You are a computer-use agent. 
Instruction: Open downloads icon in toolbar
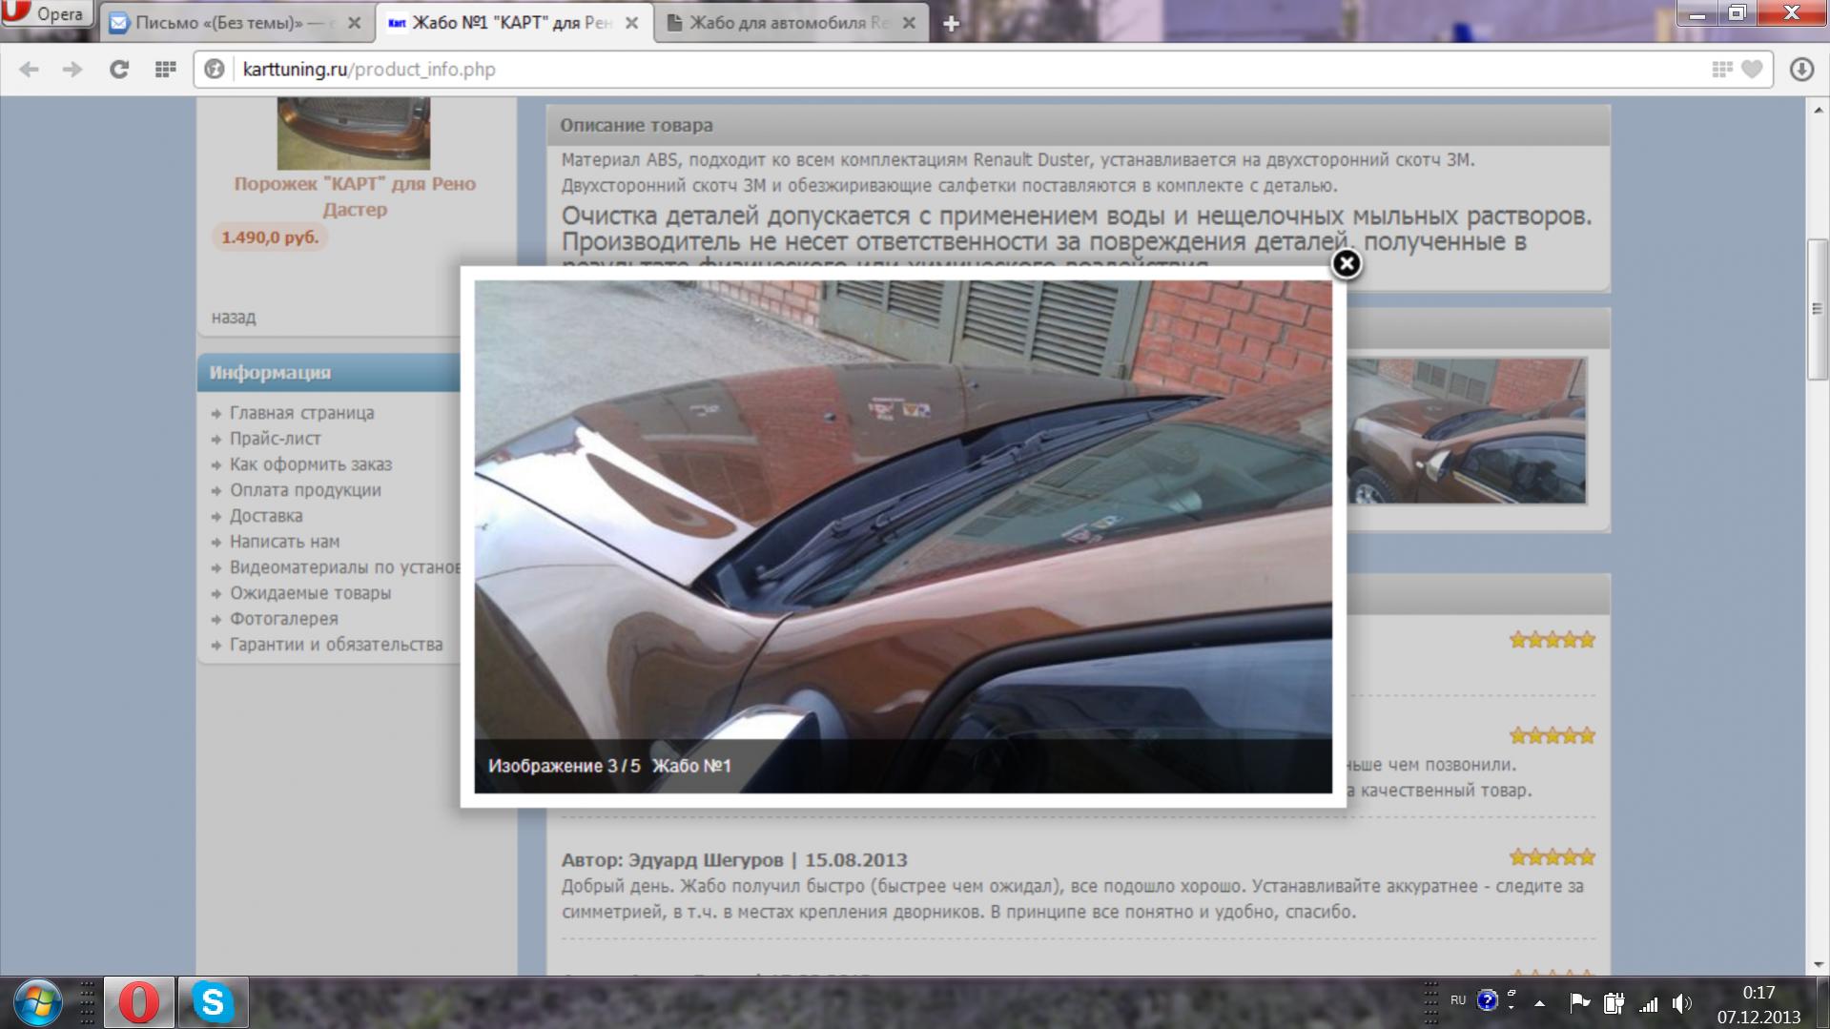(1800, 70)
